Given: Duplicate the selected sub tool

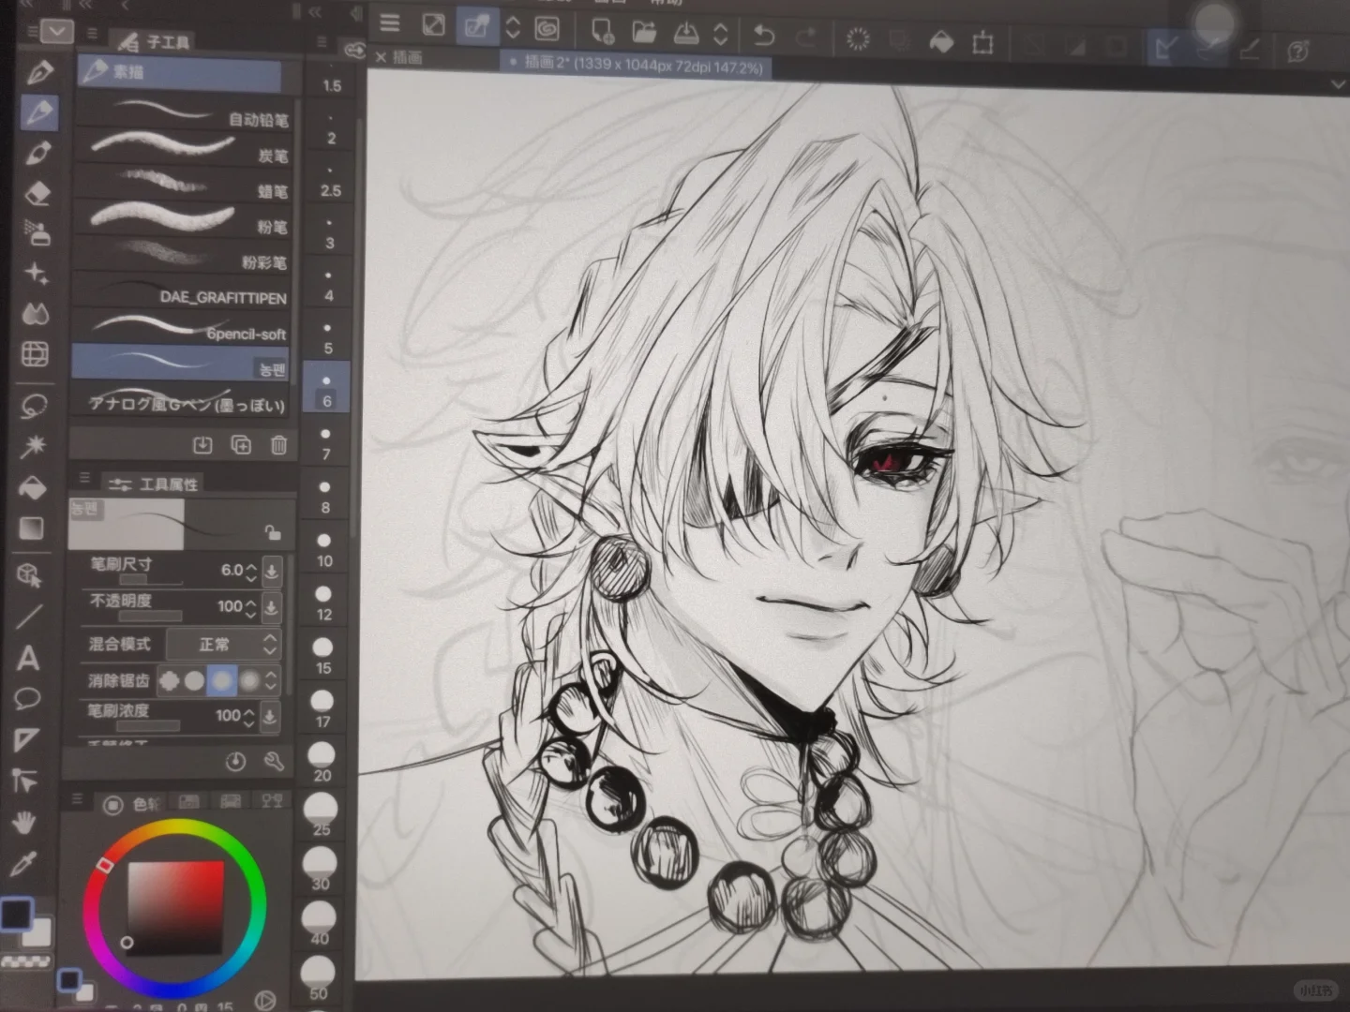Looking at the screenshot, I should tap(241, 445).
